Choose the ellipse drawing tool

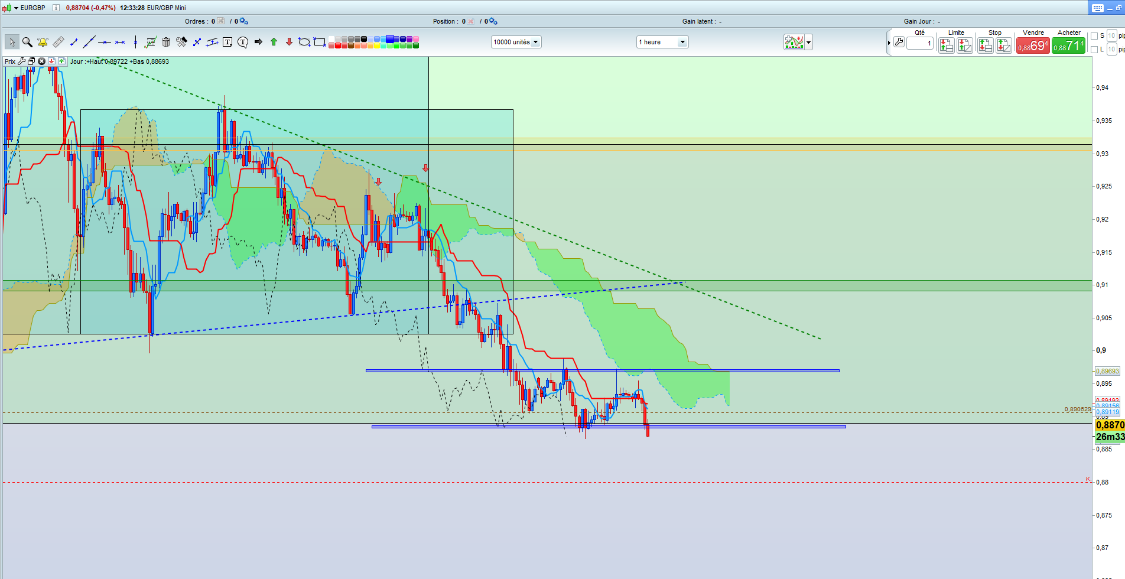[x=304, y=42]
